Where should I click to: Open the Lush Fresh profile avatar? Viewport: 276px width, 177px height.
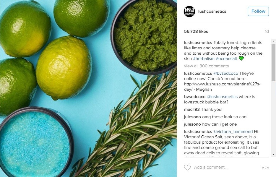[189, 12]
